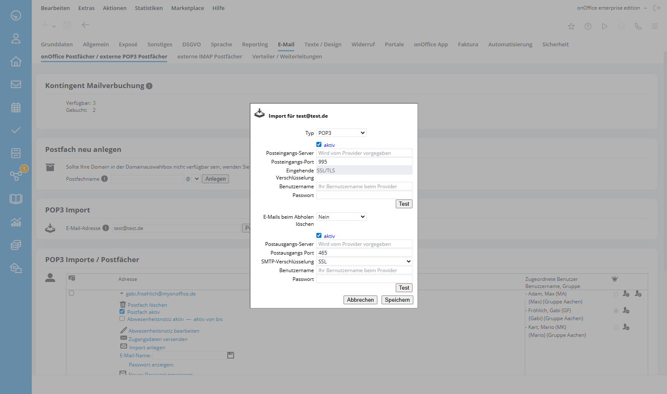667x394 pixels.
Task: Open the phone icon in toolbar
Action: (x=638, y=26)
